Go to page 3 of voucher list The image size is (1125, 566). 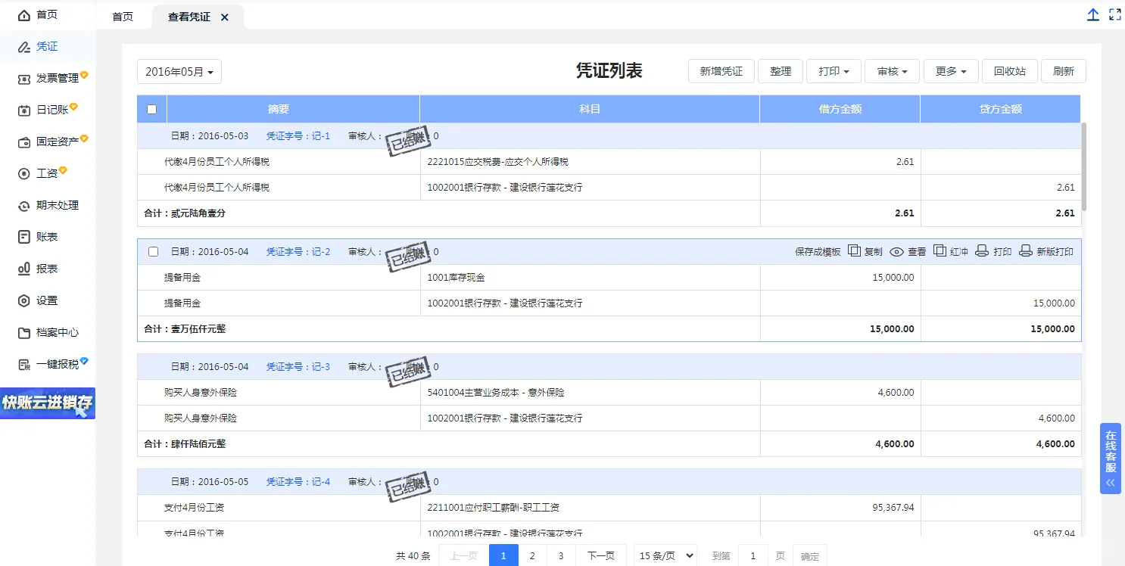pyautogui.click(x=561, y=555)
